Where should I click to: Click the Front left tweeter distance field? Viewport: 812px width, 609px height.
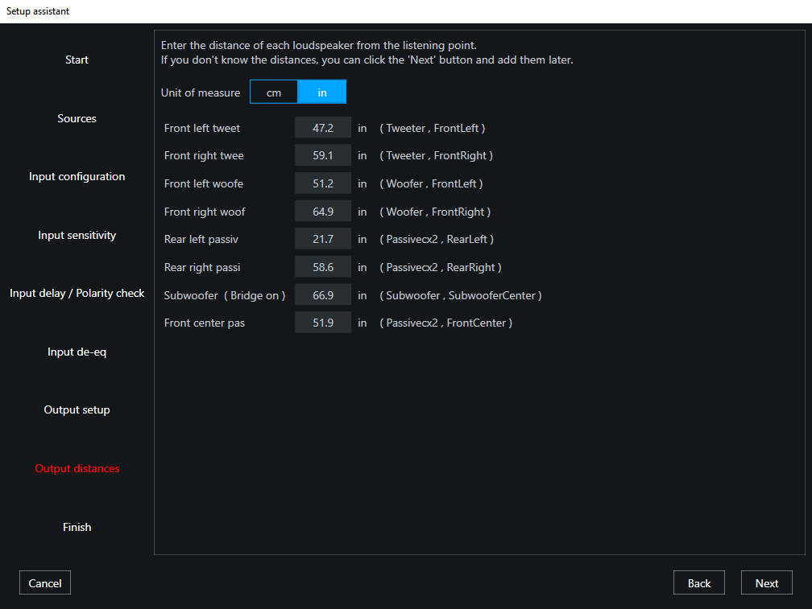click(x=322, y=127)
